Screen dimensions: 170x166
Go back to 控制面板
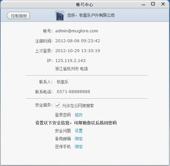click(18, 16)
